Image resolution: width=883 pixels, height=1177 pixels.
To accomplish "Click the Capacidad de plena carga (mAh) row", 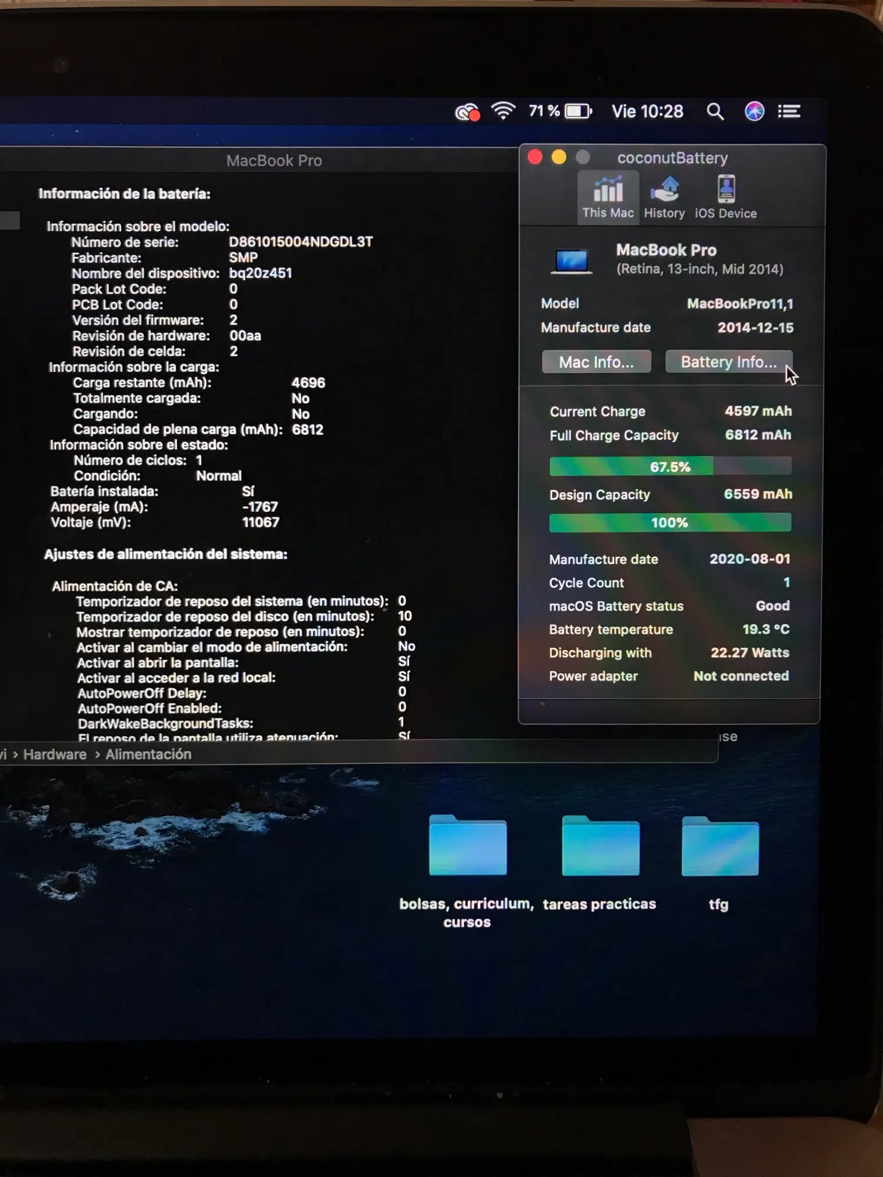I will (198, 430).
